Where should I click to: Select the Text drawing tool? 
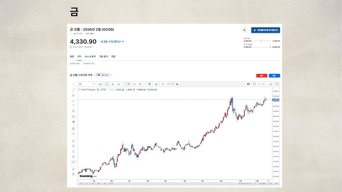point(73,106)
